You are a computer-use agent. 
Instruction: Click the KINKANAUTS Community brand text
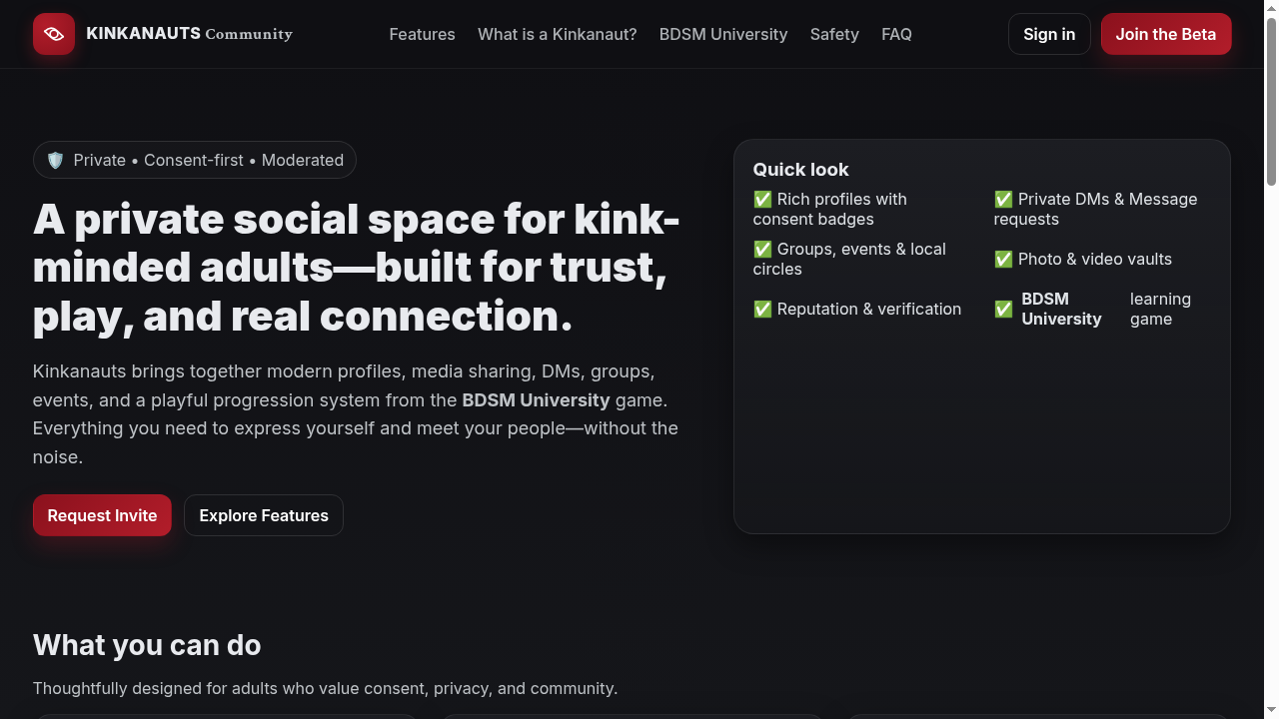(x=190, y=34)
